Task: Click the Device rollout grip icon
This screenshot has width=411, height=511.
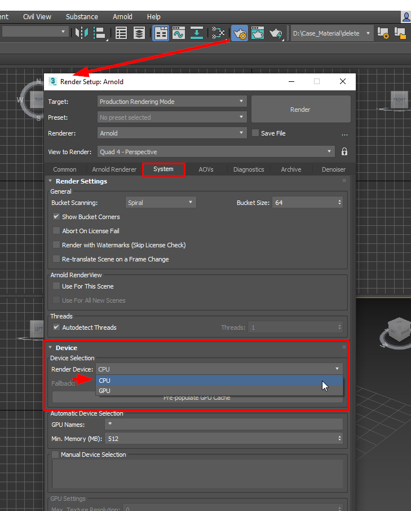Action: pos(344,347)
